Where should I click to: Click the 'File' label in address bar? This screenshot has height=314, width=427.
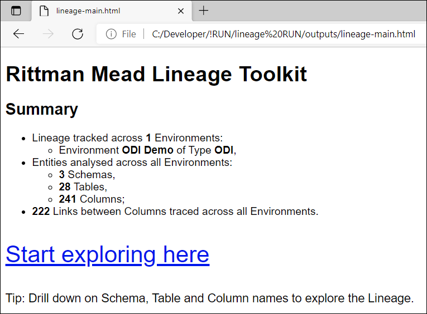click(129, 34)
